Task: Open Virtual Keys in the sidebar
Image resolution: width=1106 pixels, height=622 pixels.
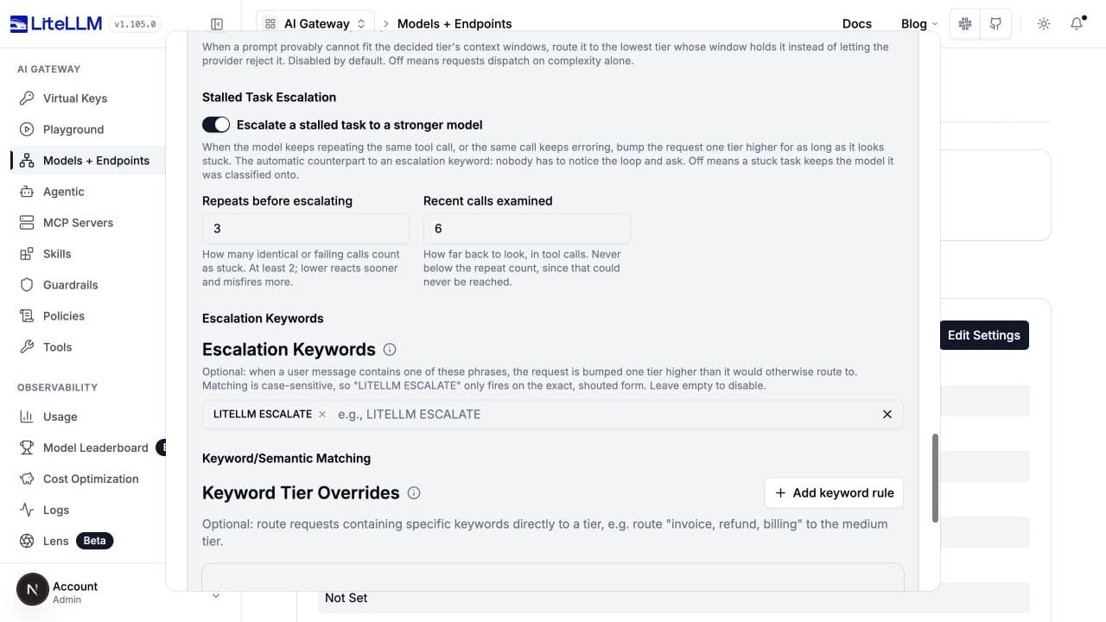Action: [75, 98]
